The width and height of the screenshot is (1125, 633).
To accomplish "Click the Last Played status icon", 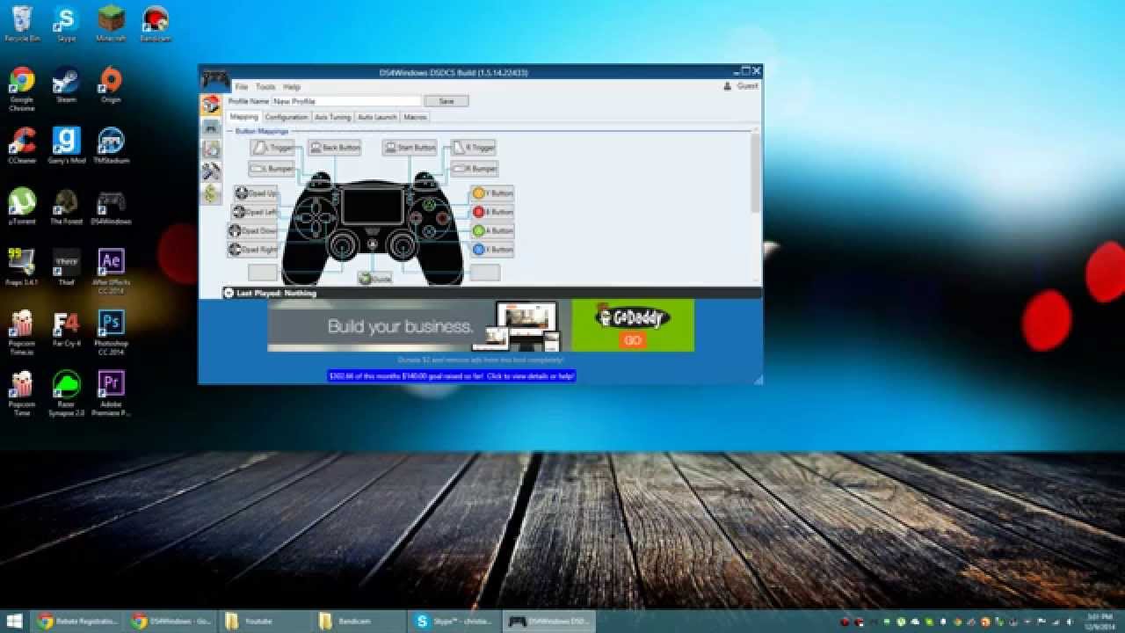I will pos(229,293).
